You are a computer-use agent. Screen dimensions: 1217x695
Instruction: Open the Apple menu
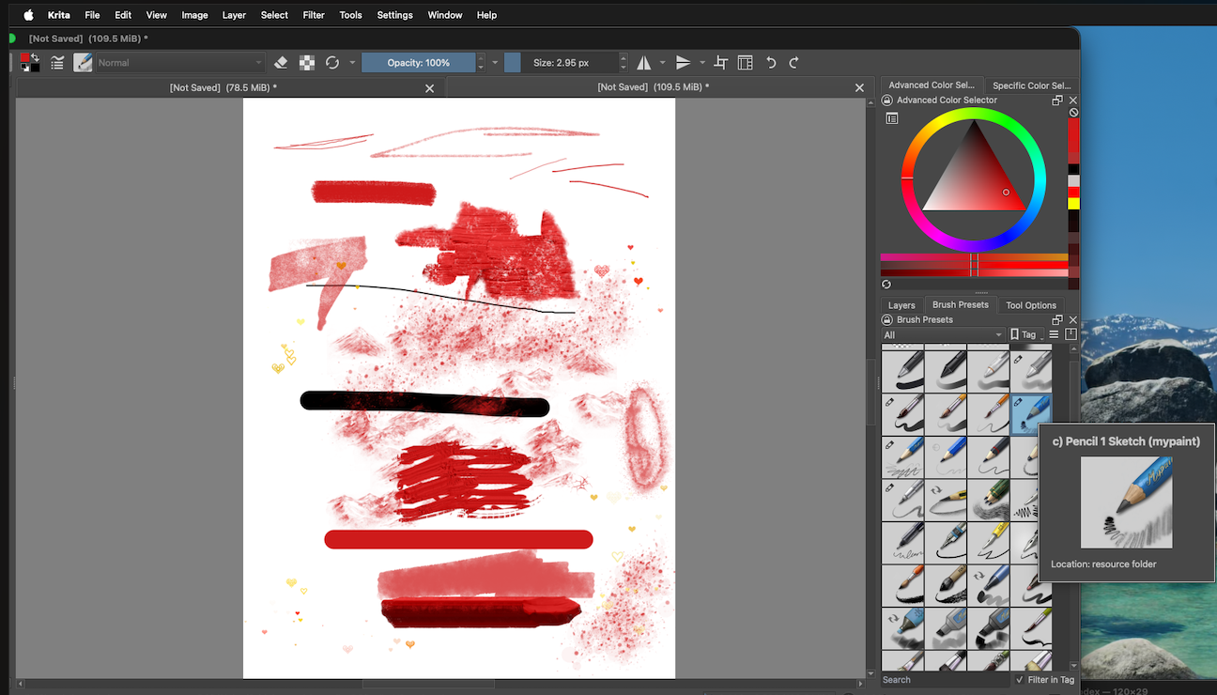pos(28,15)
